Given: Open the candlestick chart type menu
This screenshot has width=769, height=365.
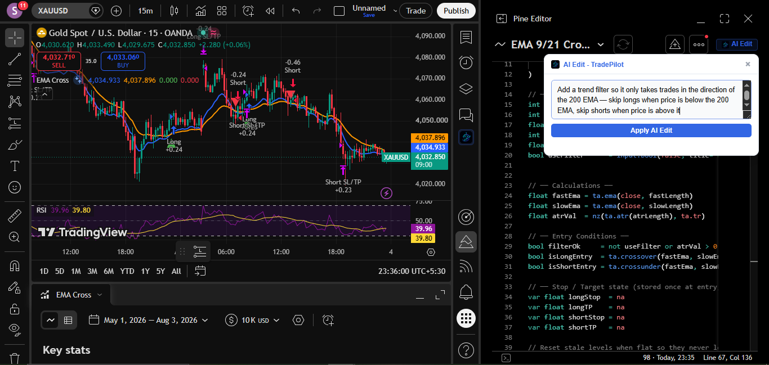Looking at the screenshot, I should tap(173, 11).
